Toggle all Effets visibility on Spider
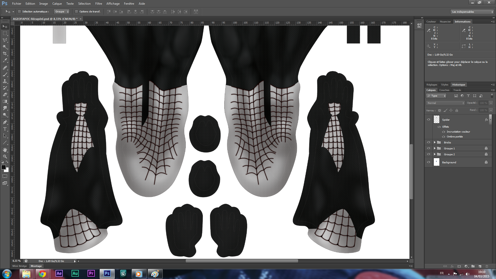The width and height of the screenshot is (496, 279). [439, 127]
